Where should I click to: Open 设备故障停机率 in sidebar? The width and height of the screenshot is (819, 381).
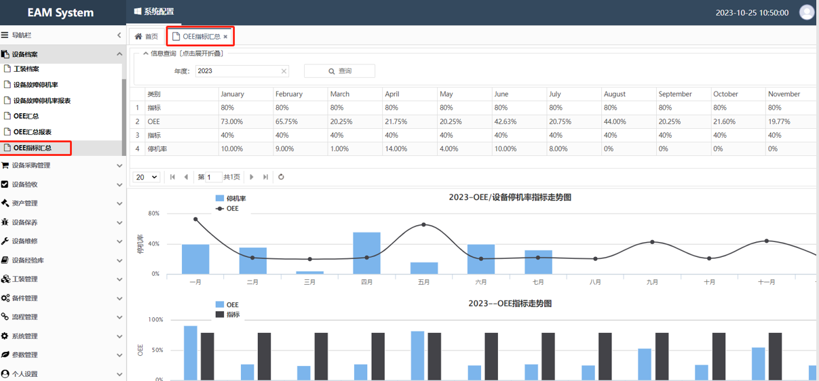pyautogui.click(x=36, y=85)
